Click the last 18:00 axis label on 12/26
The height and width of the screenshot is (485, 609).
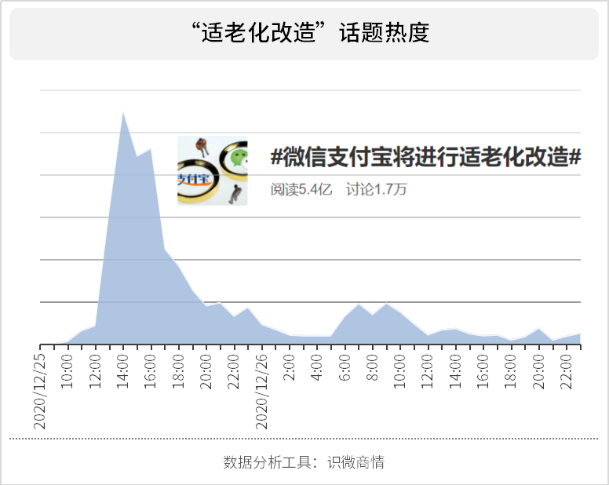point(511,372)
